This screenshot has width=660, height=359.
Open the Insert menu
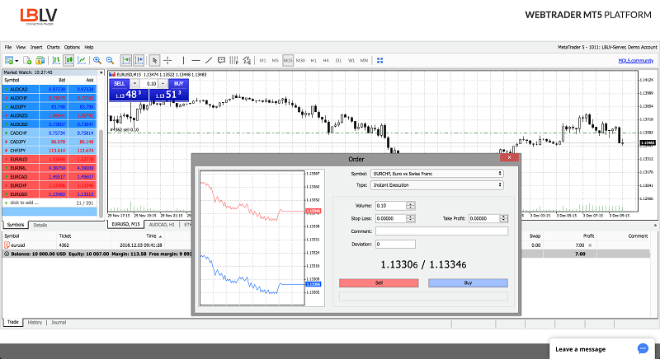[36, 47]
